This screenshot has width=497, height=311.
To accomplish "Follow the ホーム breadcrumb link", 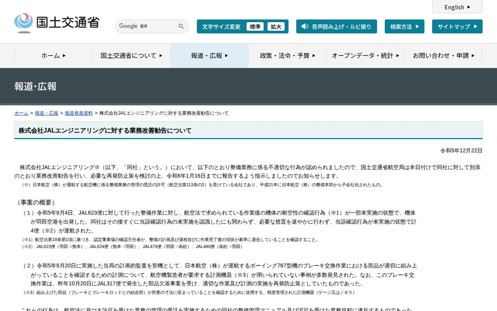I will point(21,113).
